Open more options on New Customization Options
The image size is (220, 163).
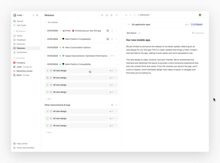tap(116, 48)
